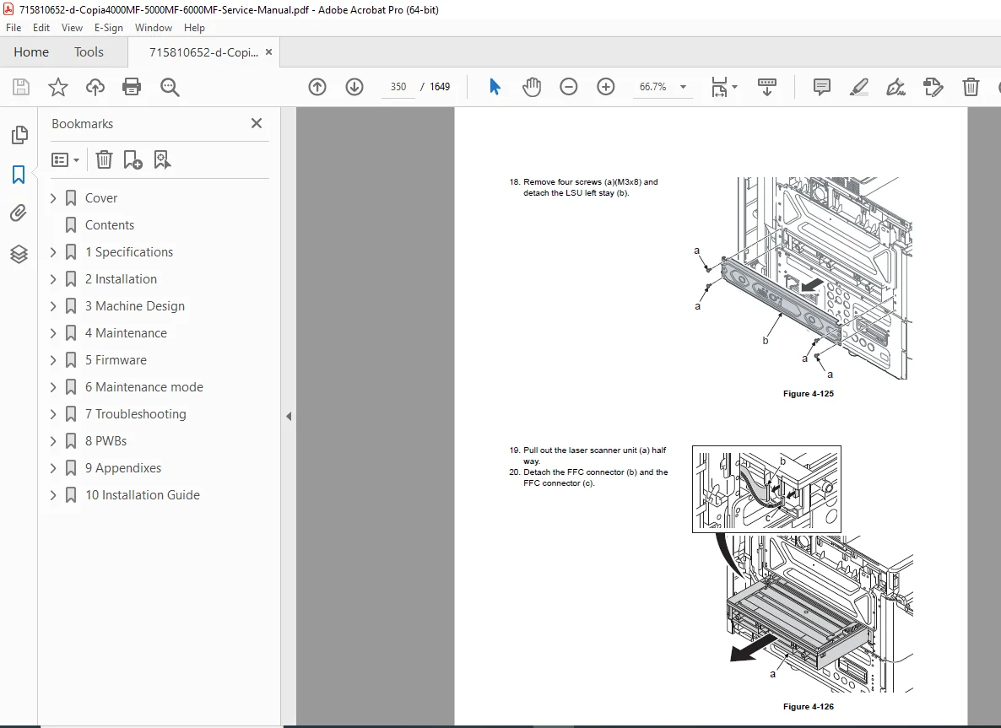
Task: Expand the 4 Maintenance bookmark
Action: pos(53,333)
